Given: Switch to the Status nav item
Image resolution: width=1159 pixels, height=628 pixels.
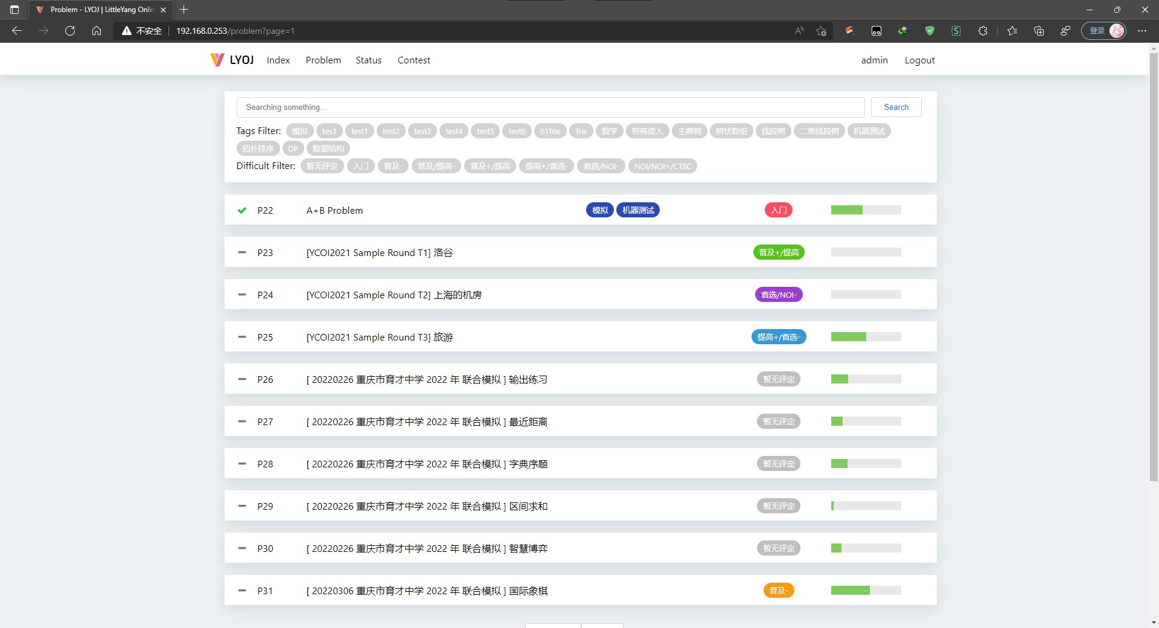Looking at the screenshot, I should click(x=368, y=60).
